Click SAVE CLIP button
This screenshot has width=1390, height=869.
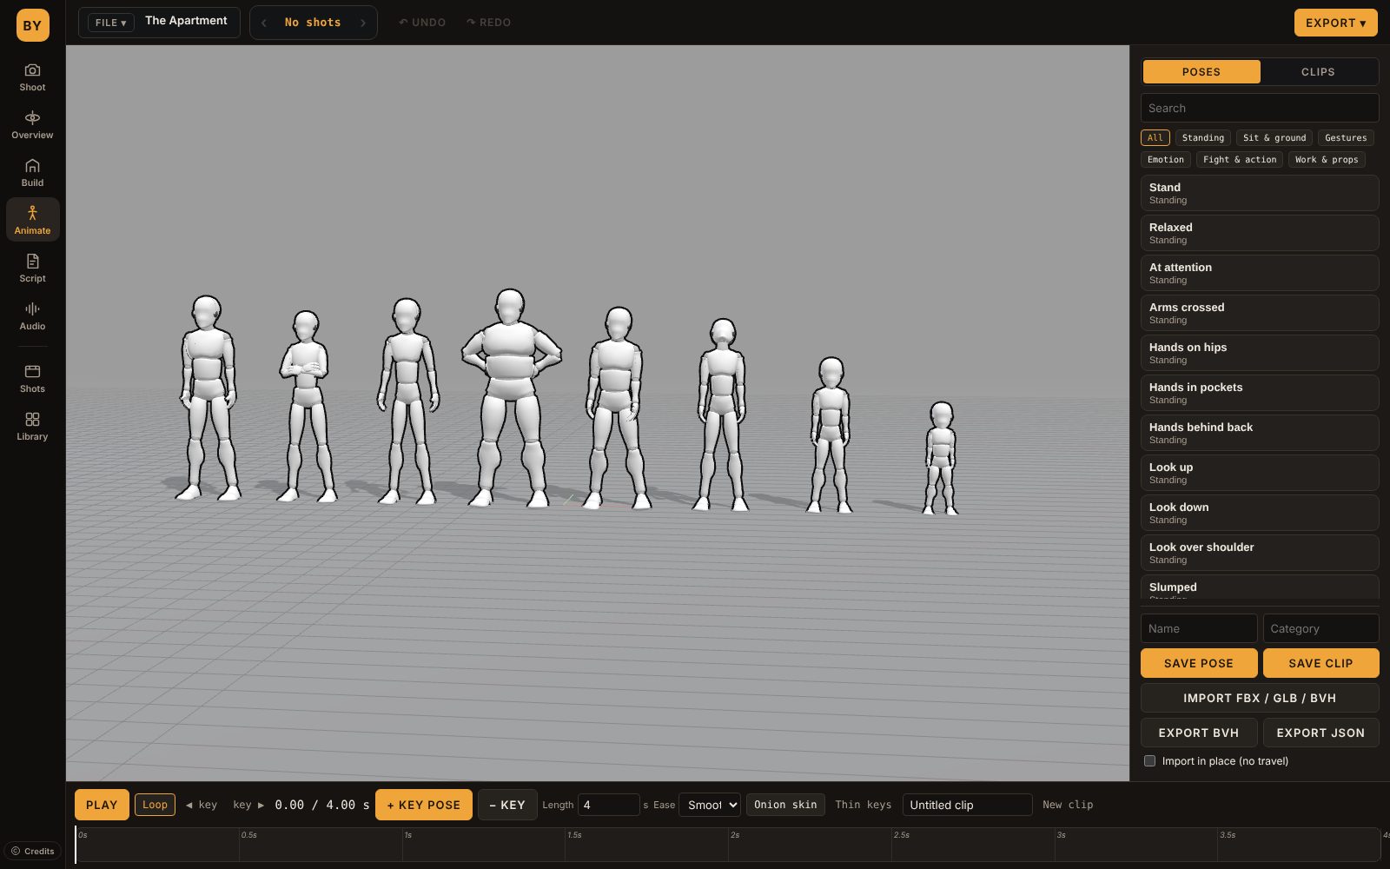[1320, 663]
